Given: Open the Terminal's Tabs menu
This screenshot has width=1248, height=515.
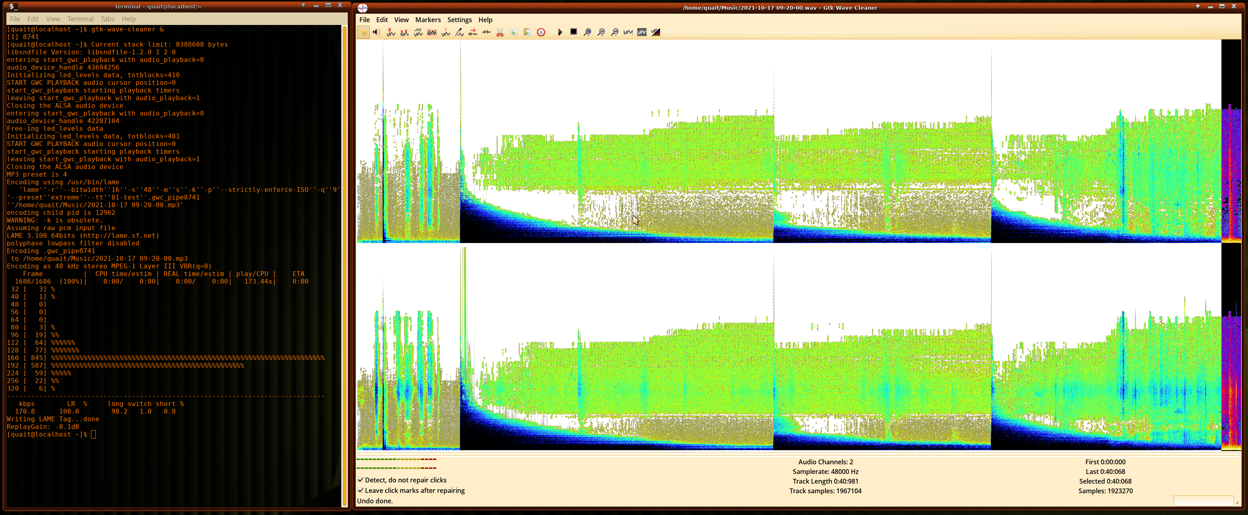Looking at the screenshot, I should pyautogui.click(x=107, y=19).
